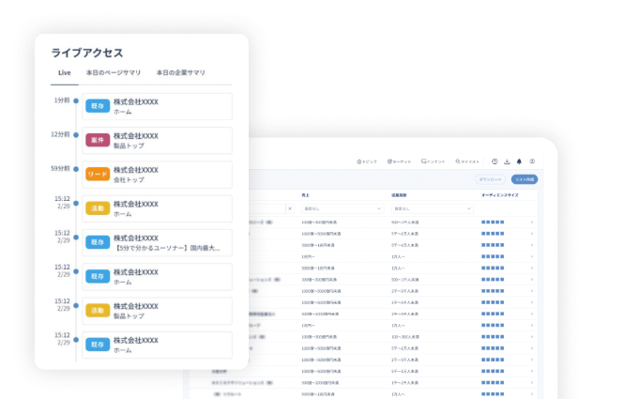Select the timeline dot at 59分前

tap(76, 169)
